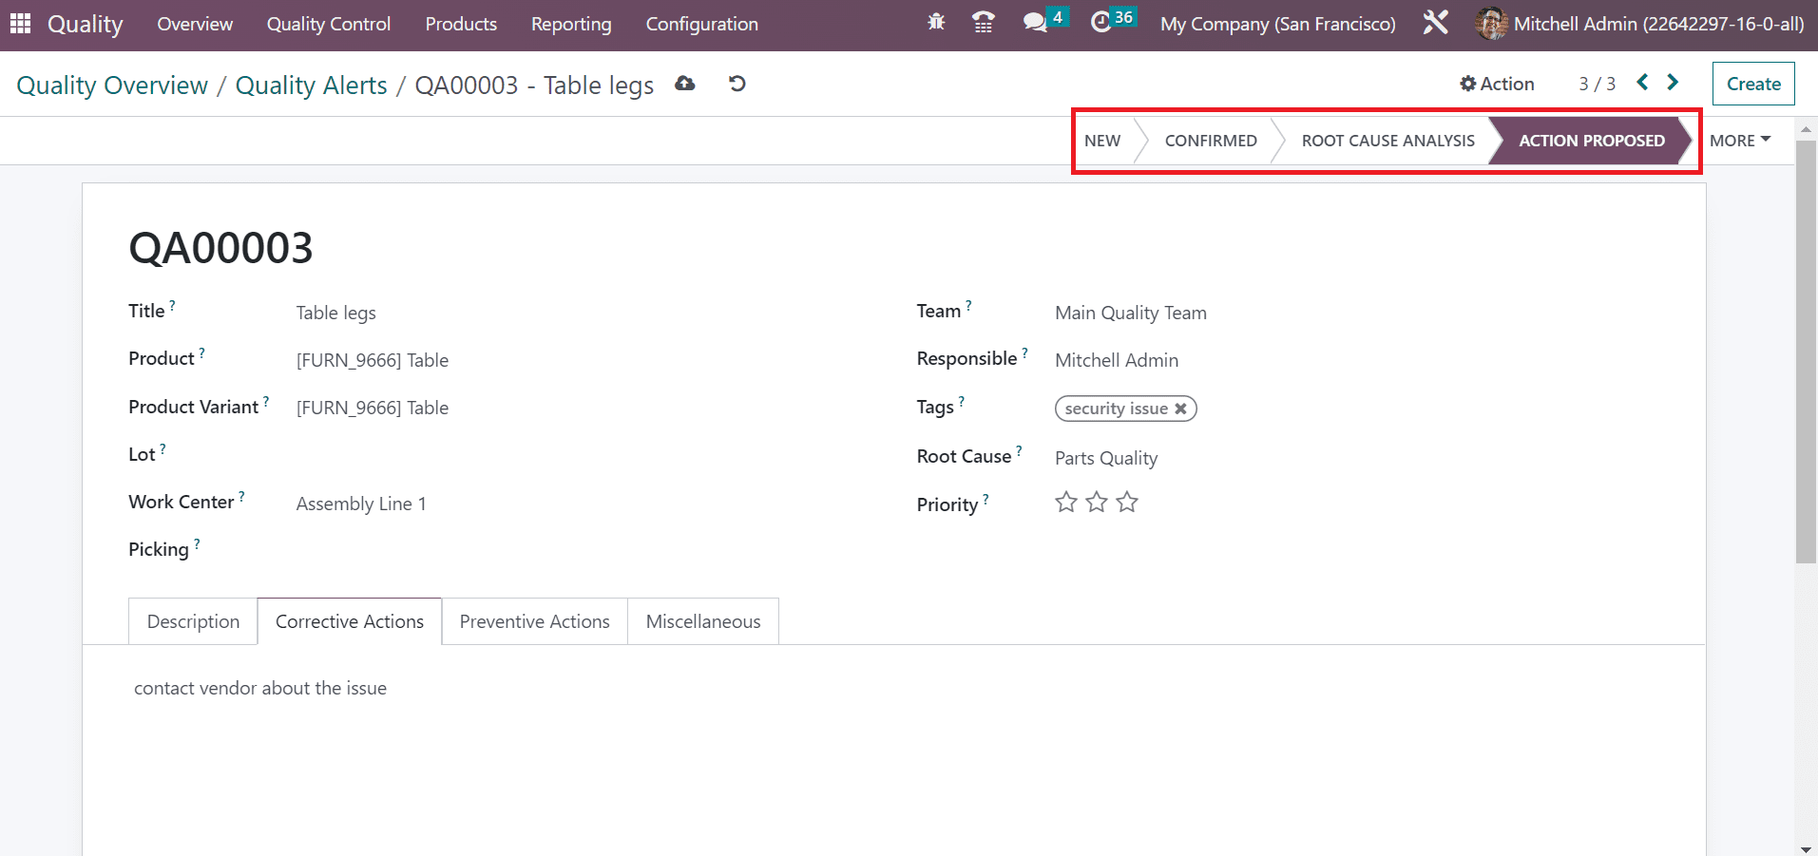Set priority to two stars

click(x=1097, y=502)
